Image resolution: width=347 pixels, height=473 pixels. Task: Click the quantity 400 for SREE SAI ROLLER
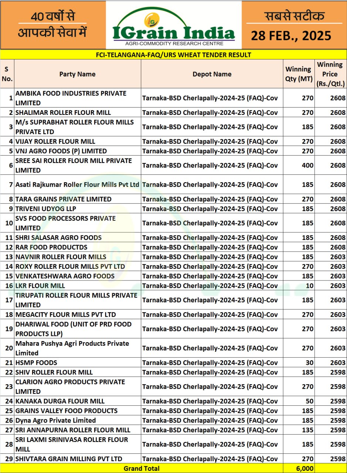[307, 165]
